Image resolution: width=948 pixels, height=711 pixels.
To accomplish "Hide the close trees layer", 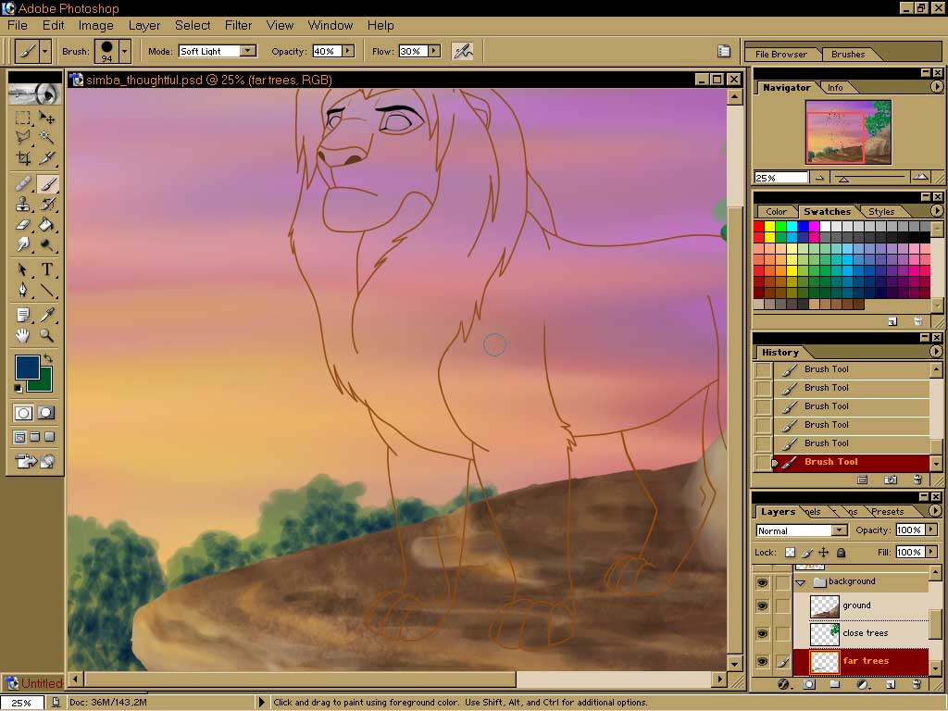I will tap(762, 633).
